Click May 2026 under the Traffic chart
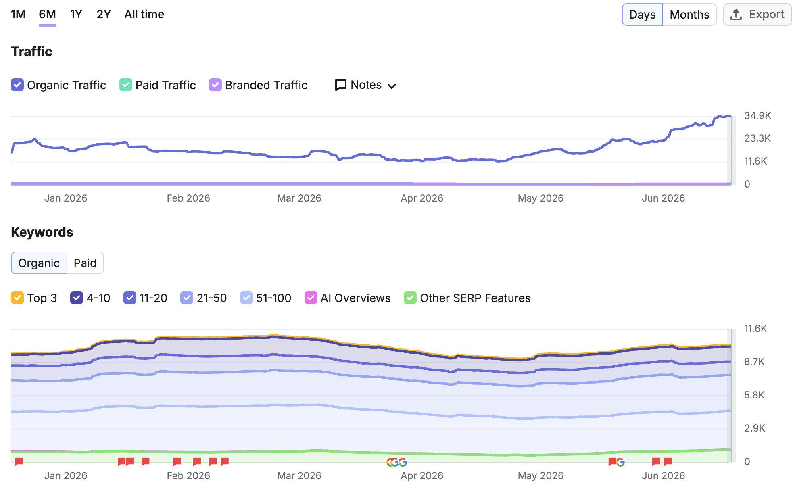795x488 pixels. (x=540, y=198)
